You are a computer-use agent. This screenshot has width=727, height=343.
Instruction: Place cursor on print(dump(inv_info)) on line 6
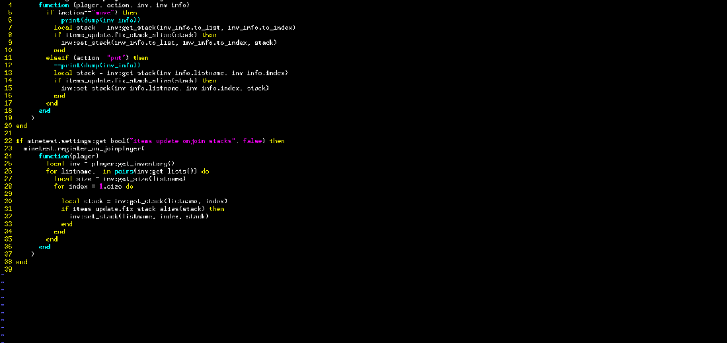[100, 20]
